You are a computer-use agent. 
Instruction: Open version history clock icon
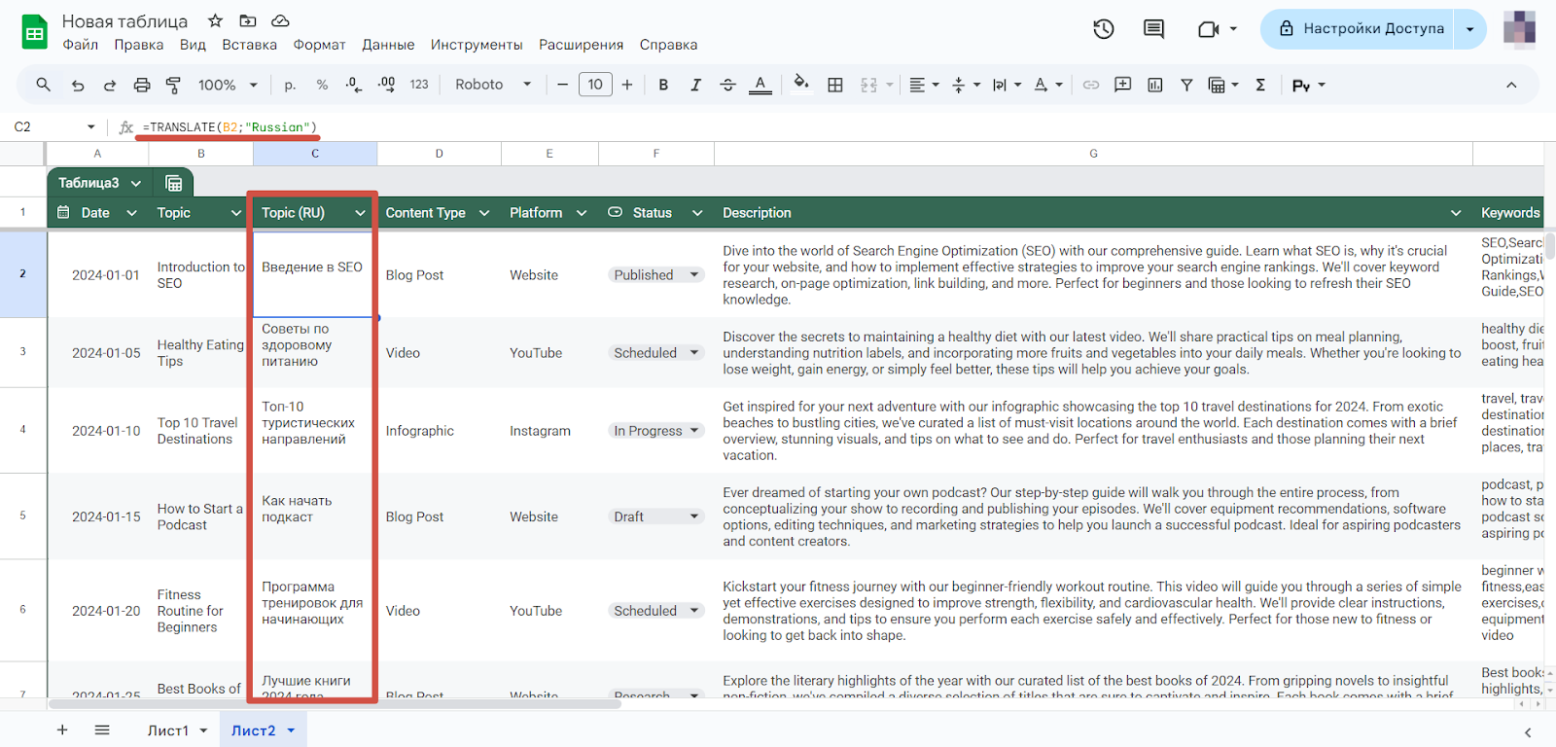click(1103, 29)
